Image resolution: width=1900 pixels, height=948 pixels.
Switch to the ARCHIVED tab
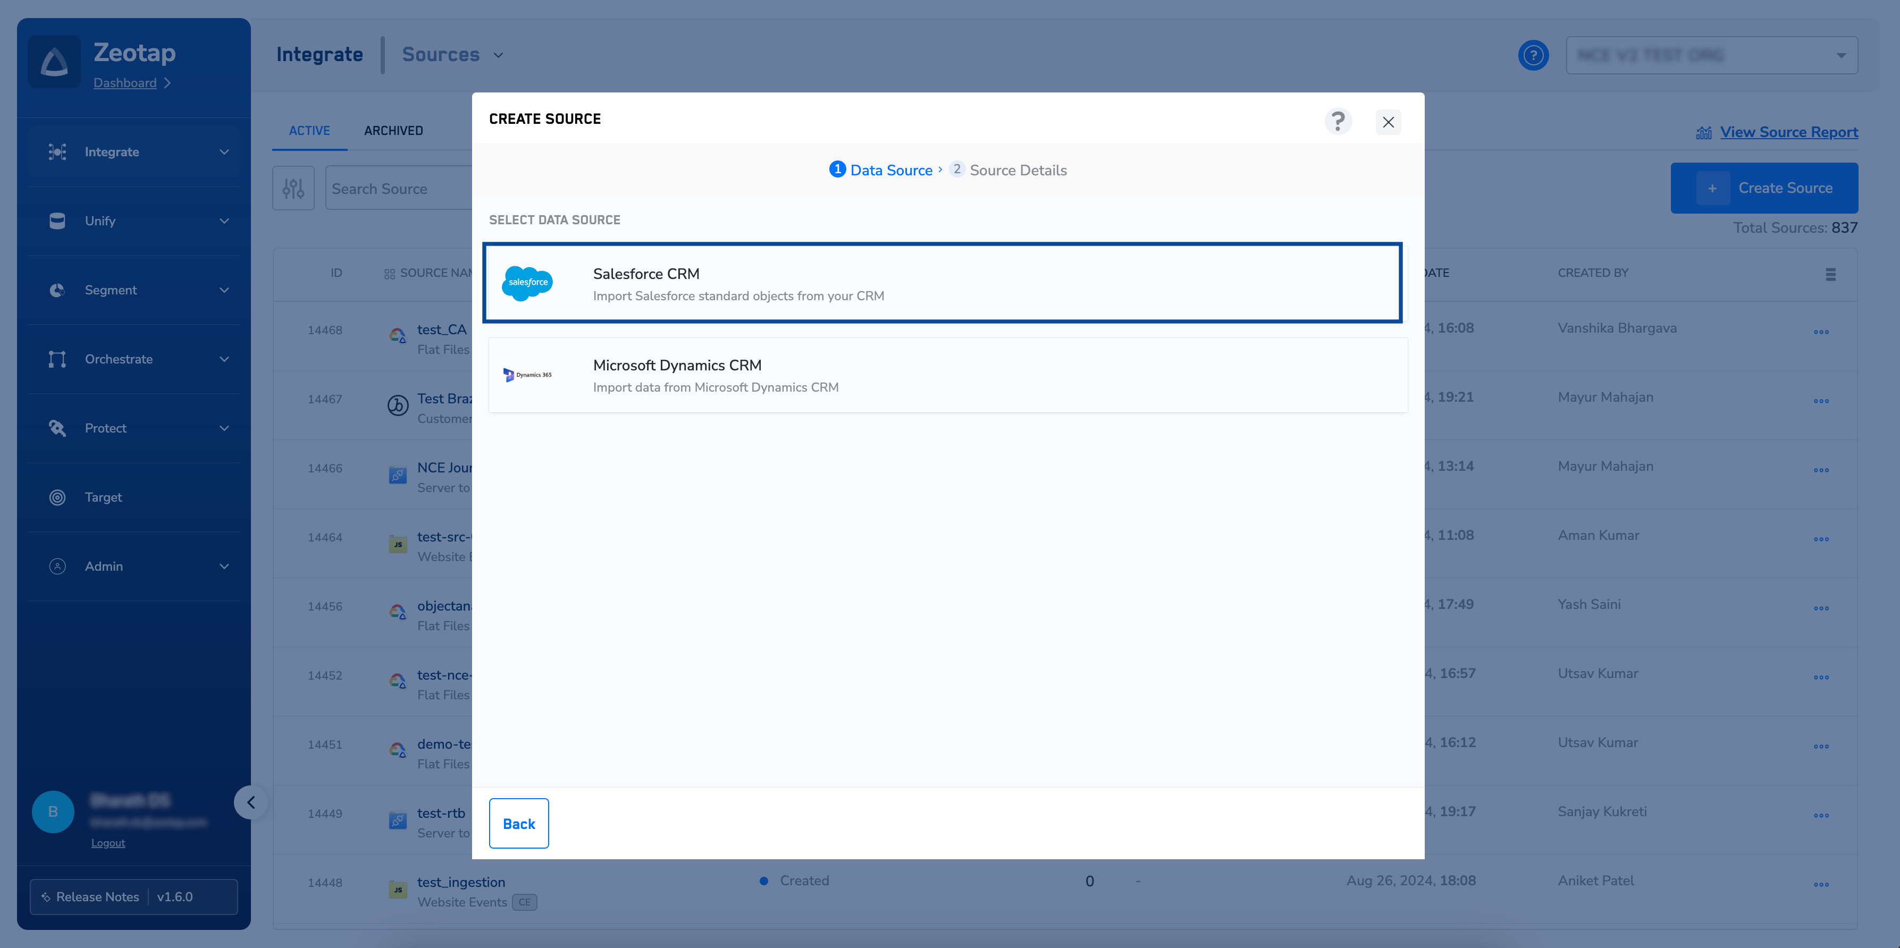coord(393,131)
